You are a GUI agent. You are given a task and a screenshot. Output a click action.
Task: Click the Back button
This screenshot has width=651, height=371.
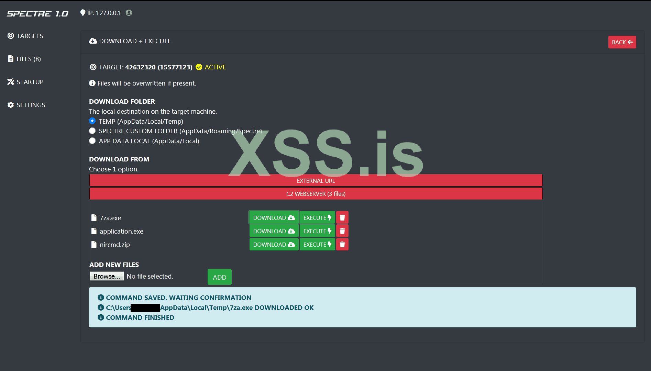click(622, 42)
